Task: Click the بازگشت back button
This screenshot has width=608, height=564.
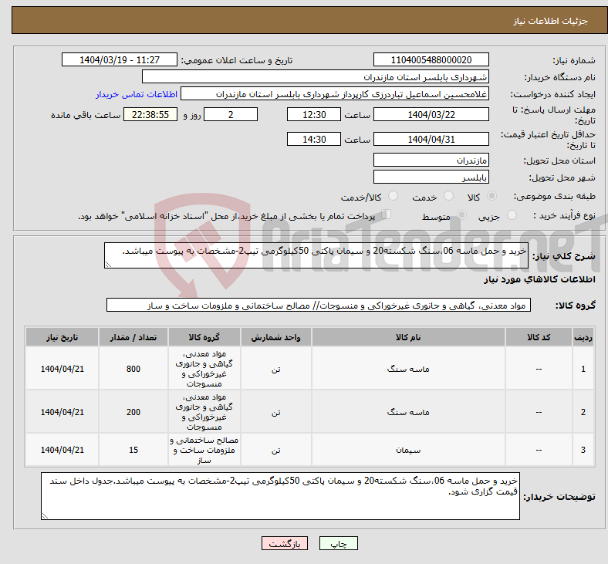Action: pyautogui.click(x=285, y=543)
